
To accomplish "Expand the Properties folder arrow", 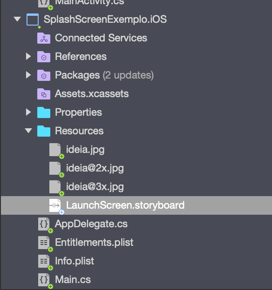I will pyautogui.click(x=28, y=112).
